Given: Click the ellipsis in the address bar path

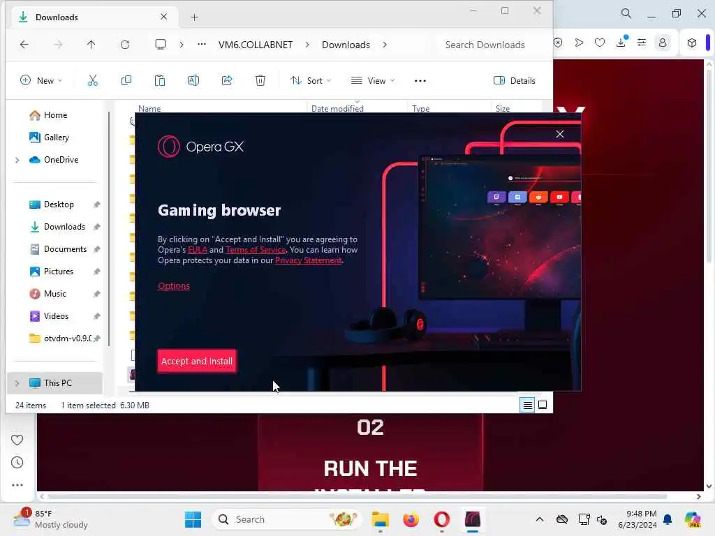Looking at the screenshot, I should pos(202,44).
